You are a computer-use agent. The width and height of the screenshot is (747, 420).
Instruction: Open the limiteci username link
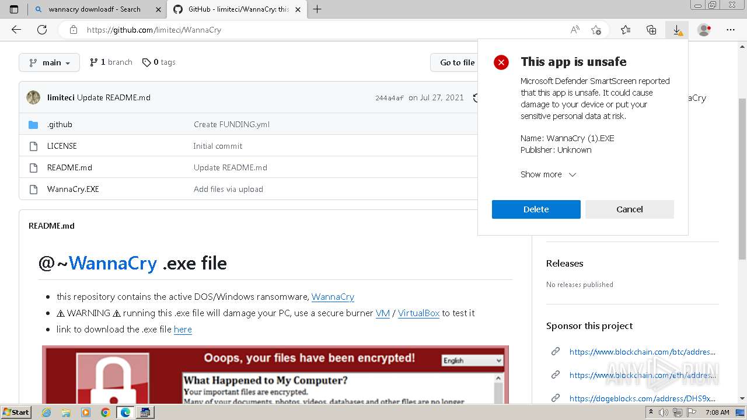pyautogui.click(x=61, y=97)
